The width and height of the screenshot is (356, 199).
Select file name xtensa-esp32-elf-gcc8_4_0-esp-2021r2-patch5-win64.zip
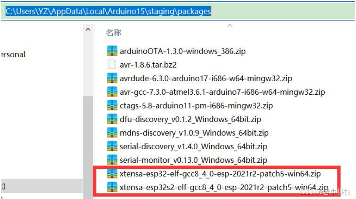220,174
